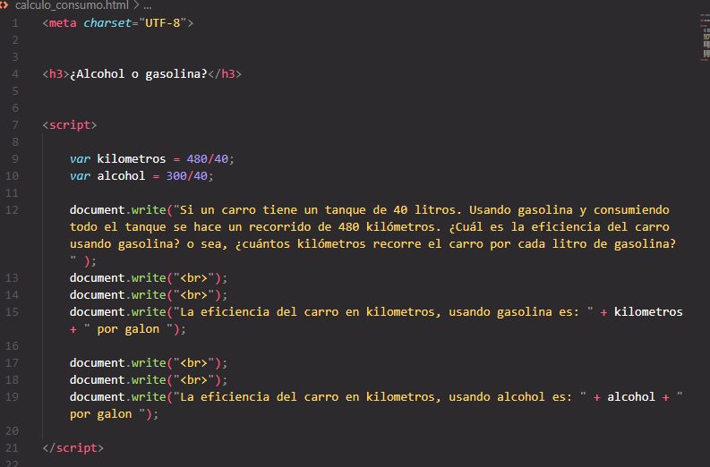Image resolution: width=710 pixels, height=467 pixels.
Task: Click the HTML file icon in the breadcrumb
Action: tap(4, 5)
